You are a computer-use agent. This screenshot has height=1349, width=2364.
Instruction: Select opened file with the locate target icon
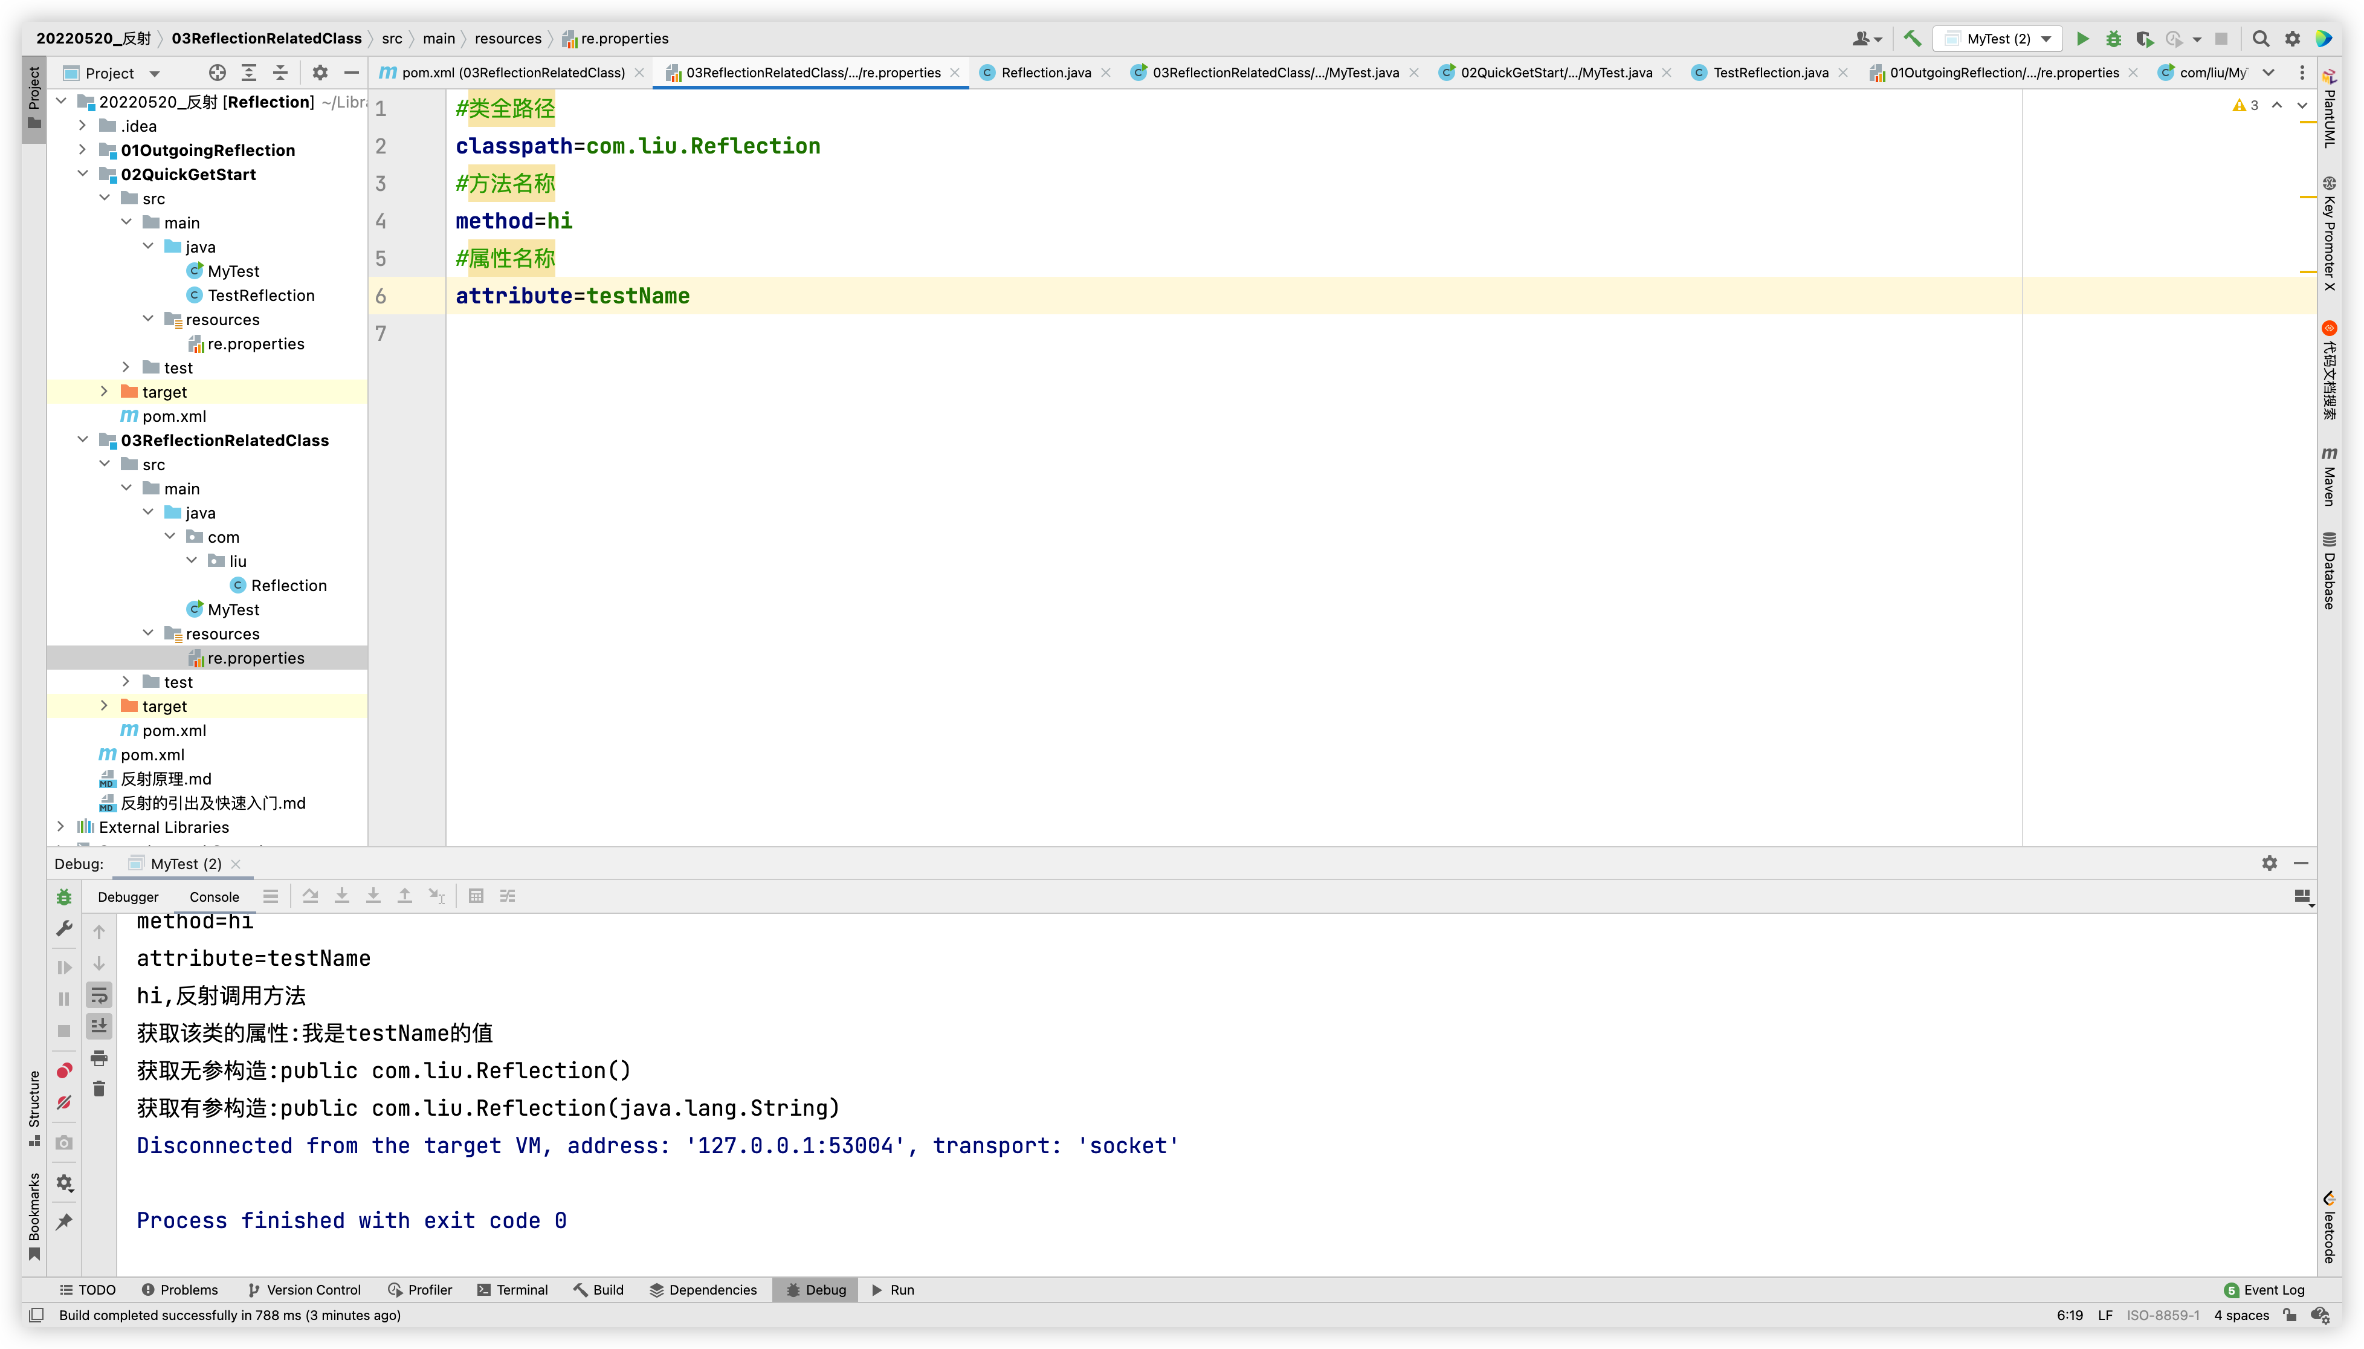217,73
